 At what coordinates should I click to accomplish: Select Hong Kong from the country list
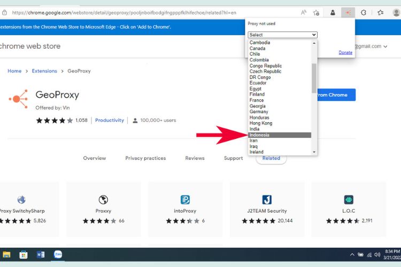point(280,123)
